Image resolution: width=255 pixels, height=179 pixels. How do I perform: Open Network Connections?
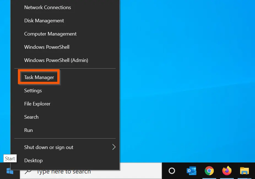(x=47, y=7)
